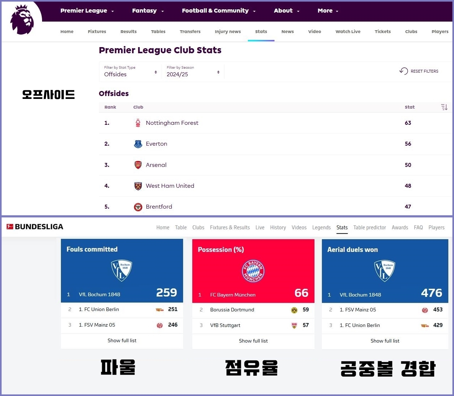Expand the Premier League top menu
454x396 pixels.
tap(87, 11)
